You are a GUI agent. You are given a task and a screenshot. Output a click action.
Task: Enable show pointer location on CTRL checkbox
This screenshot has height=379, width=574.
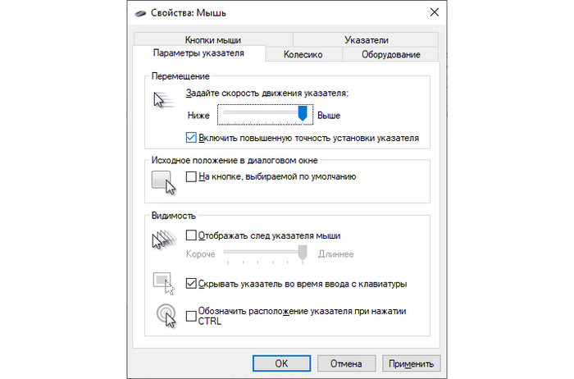(x=191, y=316)
